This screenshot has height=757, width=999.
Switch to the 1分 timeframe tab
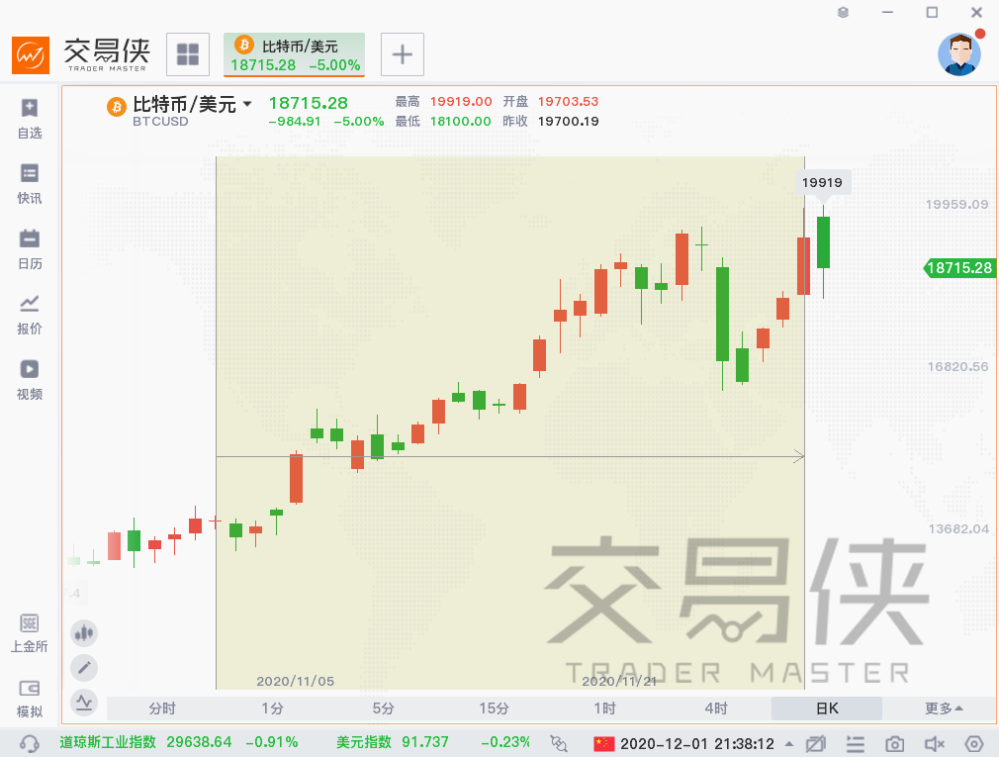coord(273,708)
